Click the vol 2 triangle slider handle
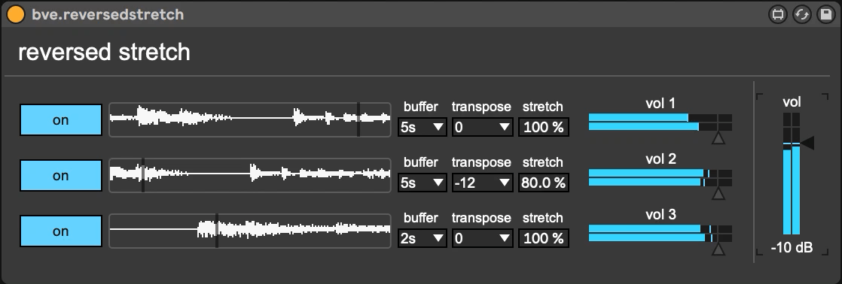 [718, 193]
